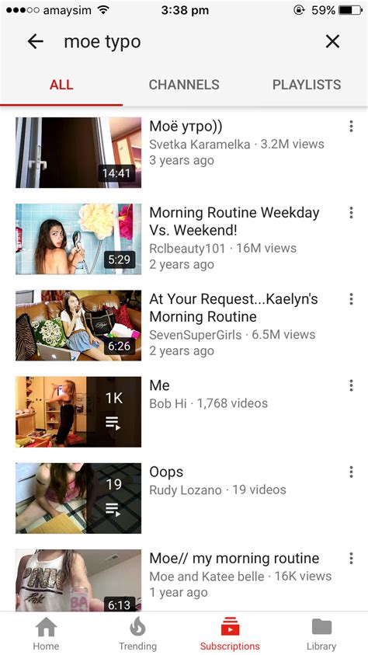Tap the back arrow in search bar
Viewport: 368px width, 655px height.
[36, 41]
